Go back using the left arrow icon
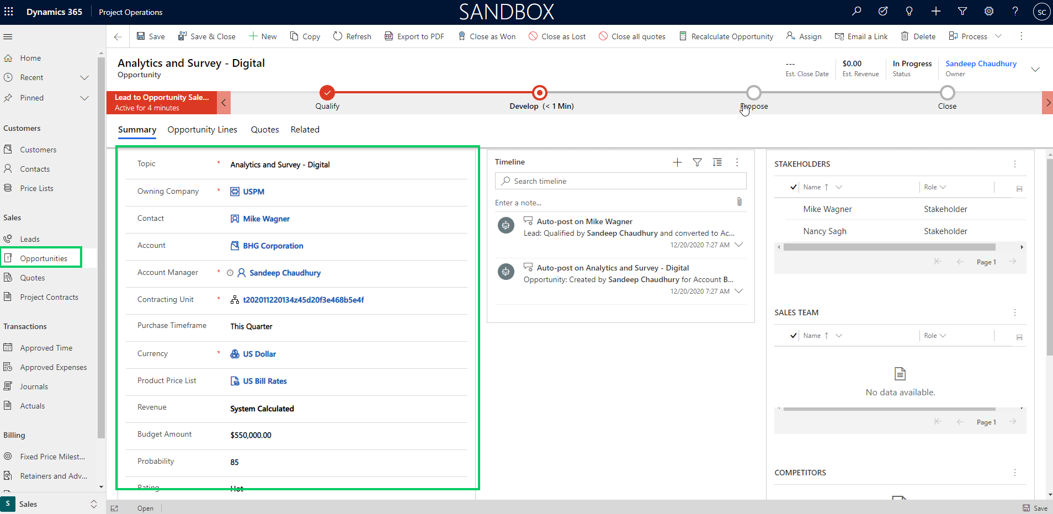The image size is (1053, 514). tap(118, 36)
